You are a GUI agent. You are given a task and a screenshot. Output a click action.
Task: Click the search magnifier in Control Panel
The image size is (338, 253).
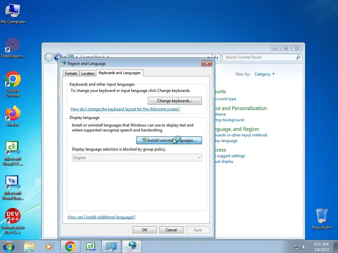coord(298,57)
